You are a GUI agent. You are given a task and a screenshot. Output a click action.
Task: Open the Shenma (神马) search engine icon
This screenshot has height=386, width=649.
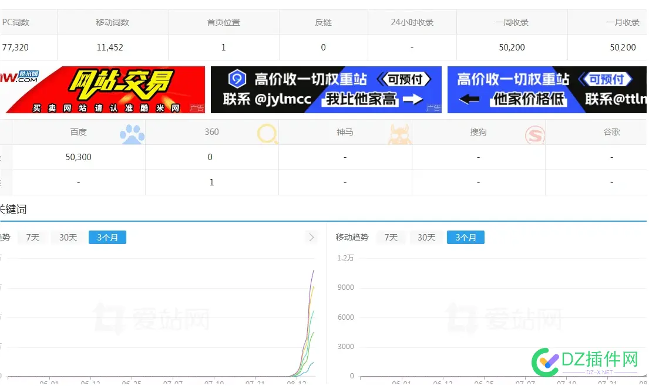[399, 134]
